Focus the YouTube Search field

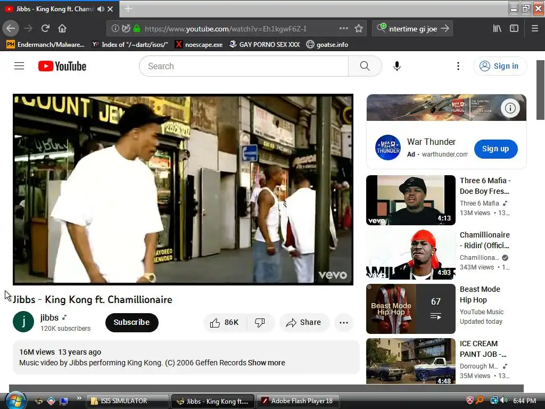[244, 66]
